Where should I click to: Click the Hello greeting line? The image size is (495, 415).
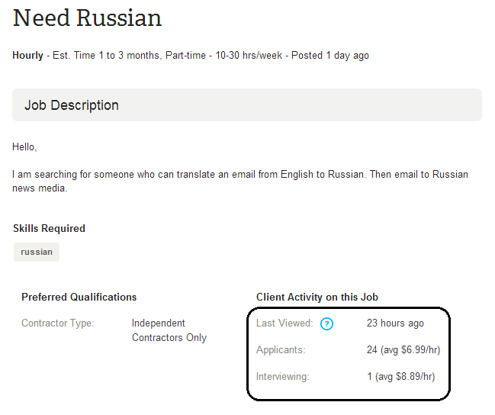point(24,147)
